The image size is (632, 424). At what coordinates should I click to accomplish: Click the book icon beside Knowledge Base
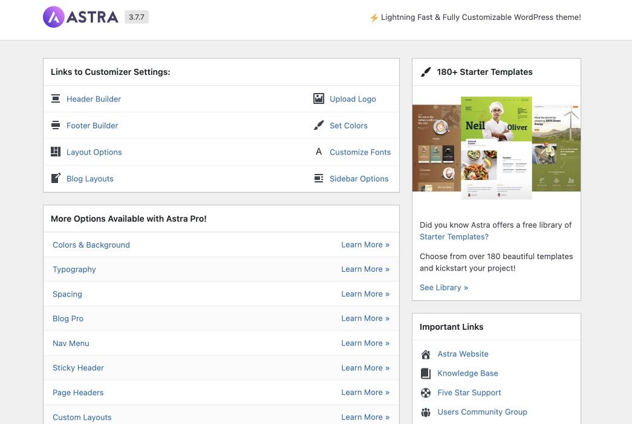point(426,373)
